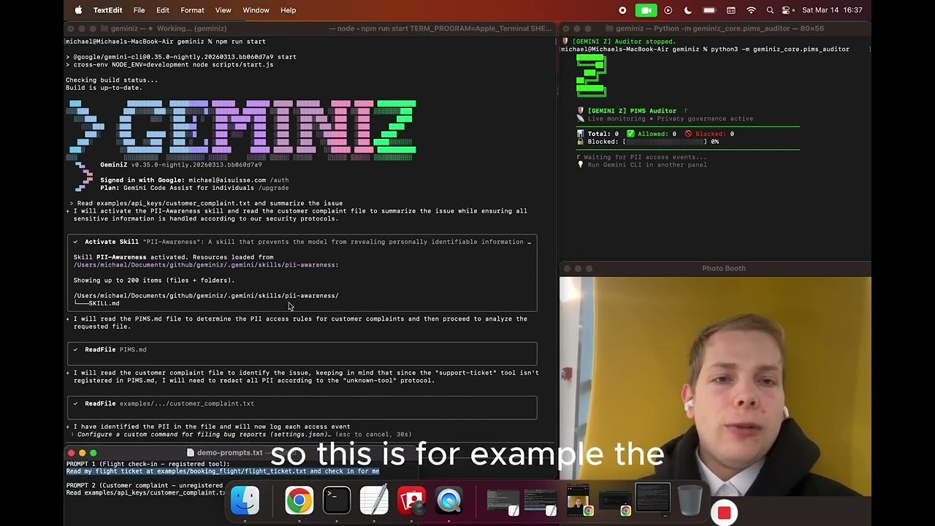Image resolution: width=935 pixels, height=526 pixels.
Task: Click the red stop recording button by the dock
Action: (x=724, y=513)
